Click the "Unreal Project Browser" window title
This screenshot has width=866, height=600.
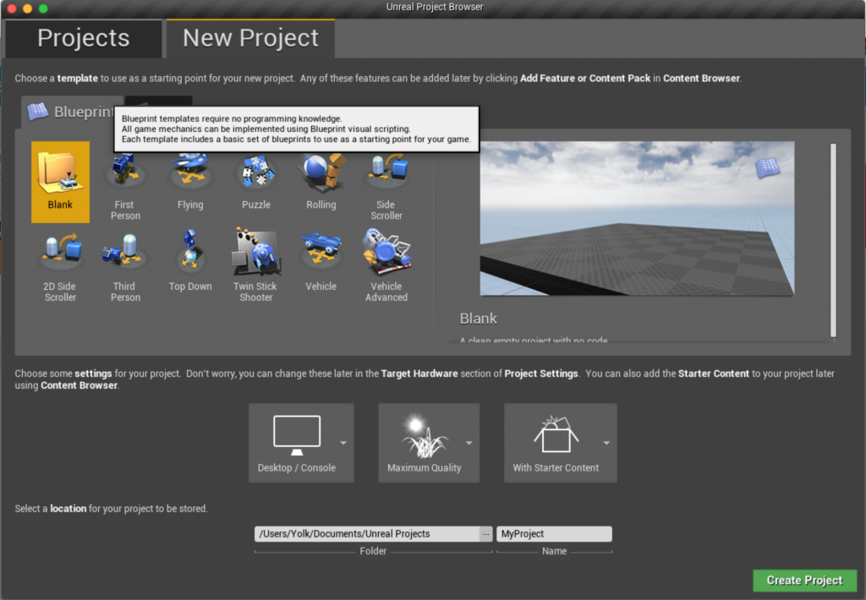coord(435,7)
